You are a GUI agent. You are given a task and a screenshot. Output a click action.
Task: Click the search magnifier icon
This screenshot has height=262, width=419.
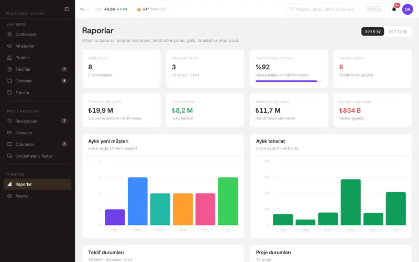click(x=291, y=9)
